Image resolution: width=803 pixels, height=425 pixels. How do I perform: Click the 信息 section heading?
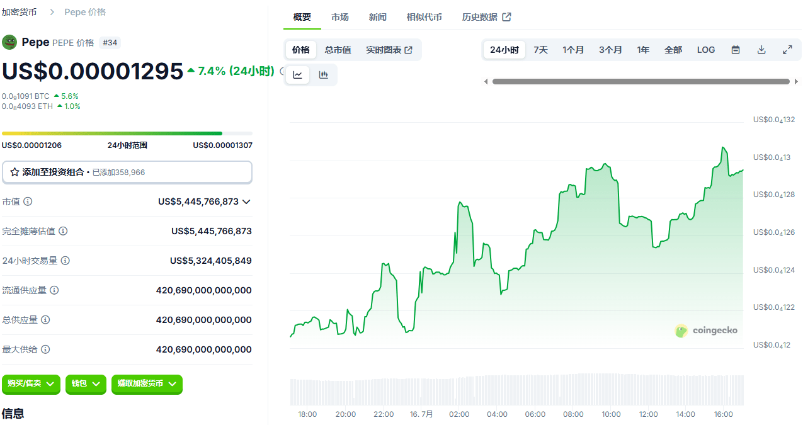[x=13, y=414]
